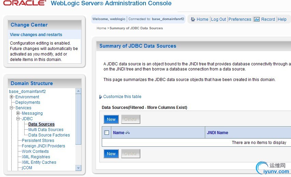Tick the select-all checkbox in table header
Viewport: 291px width, 177px height.
click(x=107, y=133)
